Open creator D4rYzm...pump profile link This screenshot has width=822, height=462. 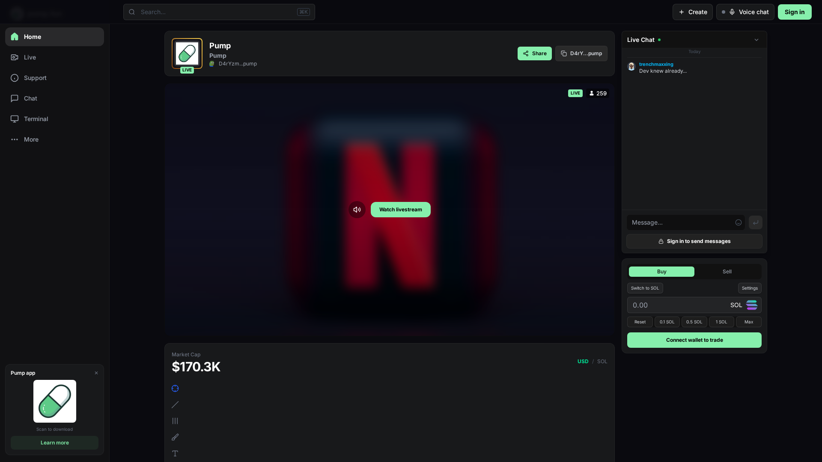coord(238,64)
